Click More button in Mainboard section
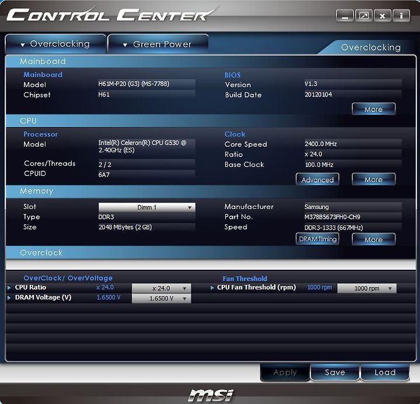This screenshot has height=404, width=420. (373, 109)
